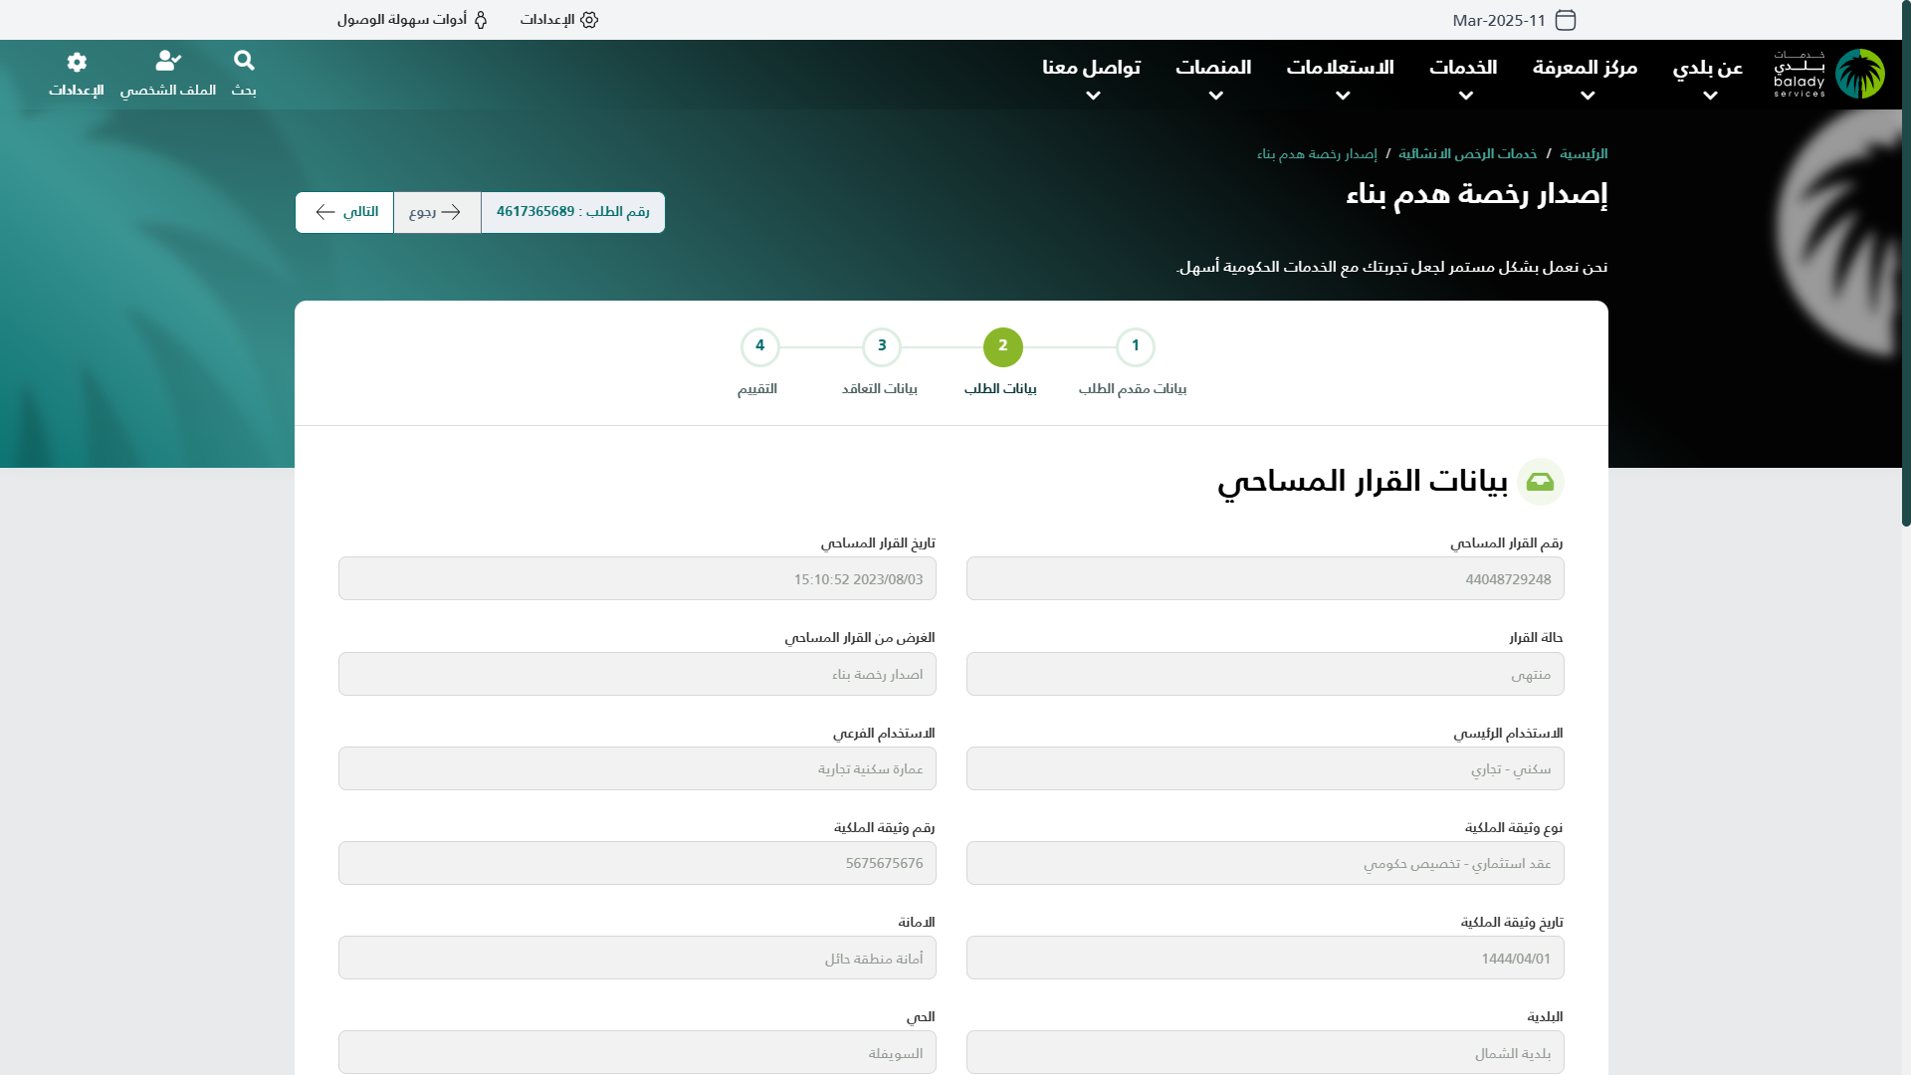Open the مركز المعرفة menu
The width and height of the screenshot is (1911, 1075).
(x=1585, y=78)
